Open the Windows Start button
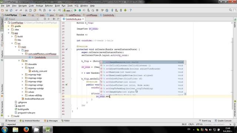 5,130
